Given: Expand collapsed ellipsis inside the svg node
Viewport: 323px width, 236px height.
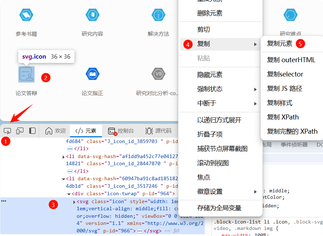Looking at the screenshot, I should 140,231.
